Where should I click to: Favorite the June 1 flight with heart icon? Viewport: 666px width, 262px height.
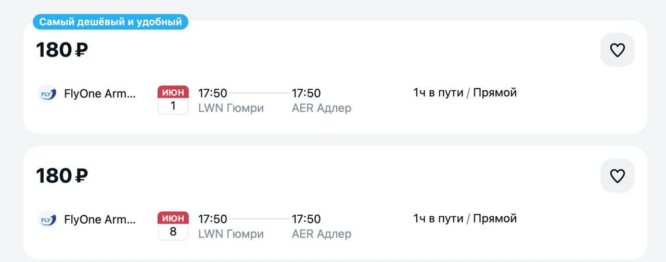[617, 50]
